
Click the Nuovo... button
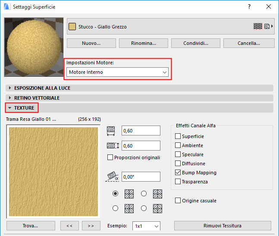91,43
